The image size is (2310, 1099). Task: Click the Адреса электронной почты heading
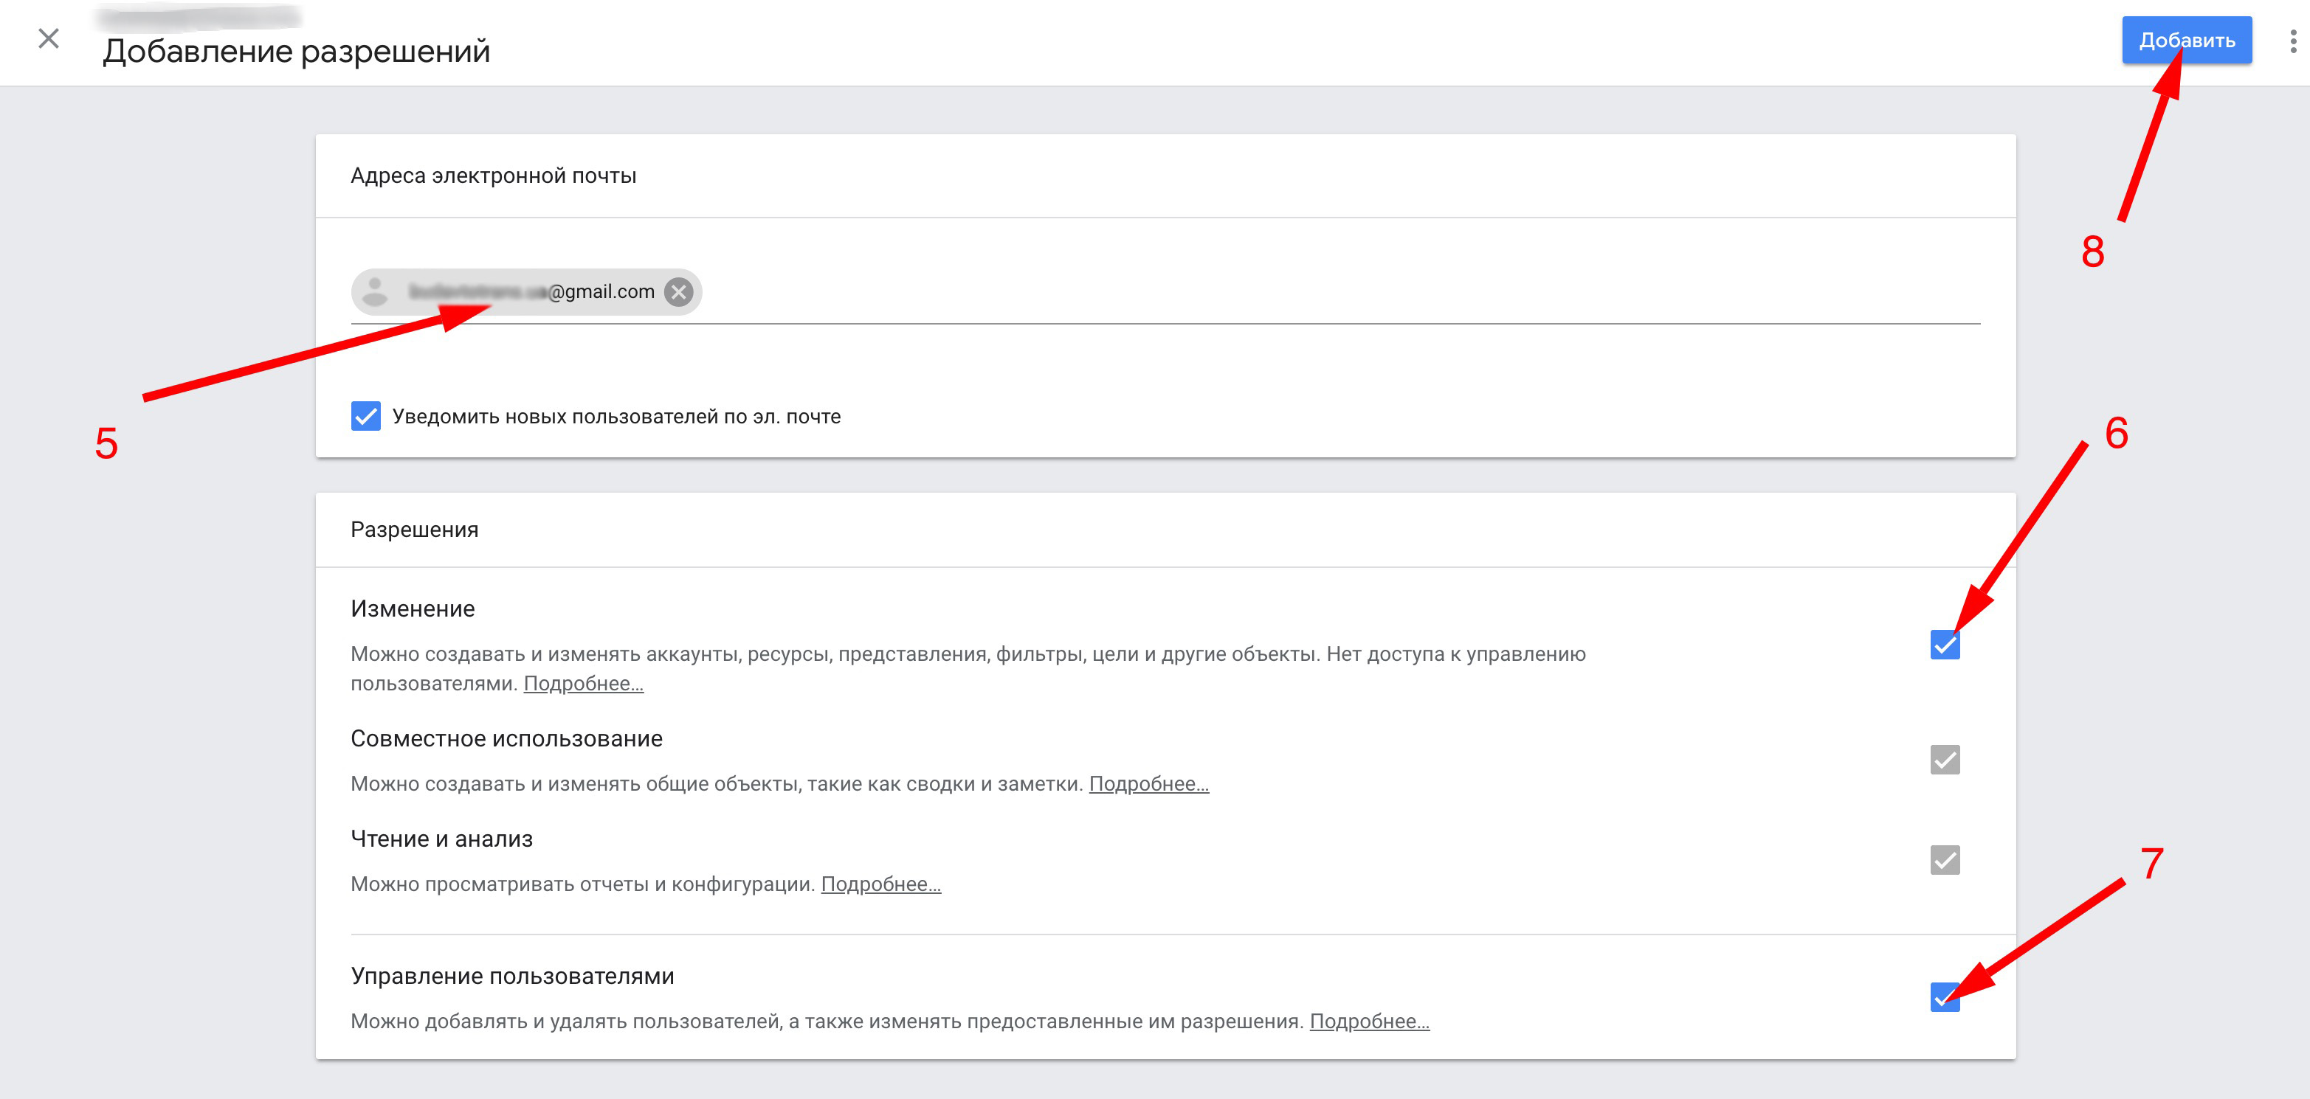493,176
